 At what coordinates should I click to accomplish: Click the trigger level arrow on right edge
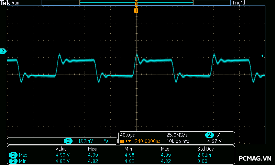click(x=263, y=56)
